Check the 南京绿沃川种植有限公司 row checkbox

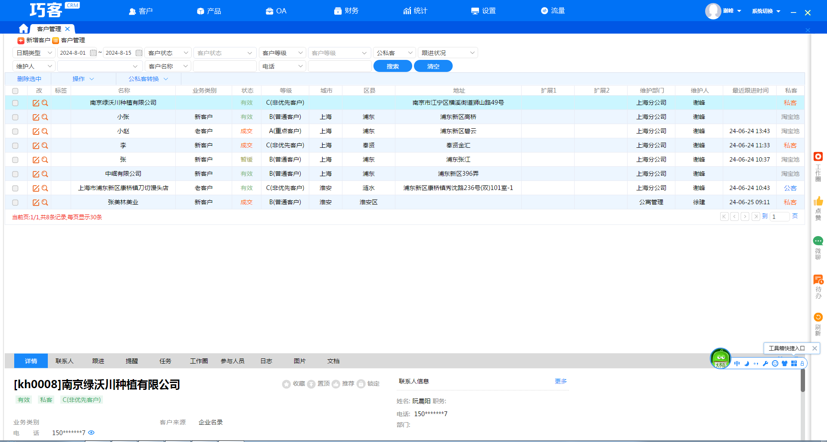(15, 103)
